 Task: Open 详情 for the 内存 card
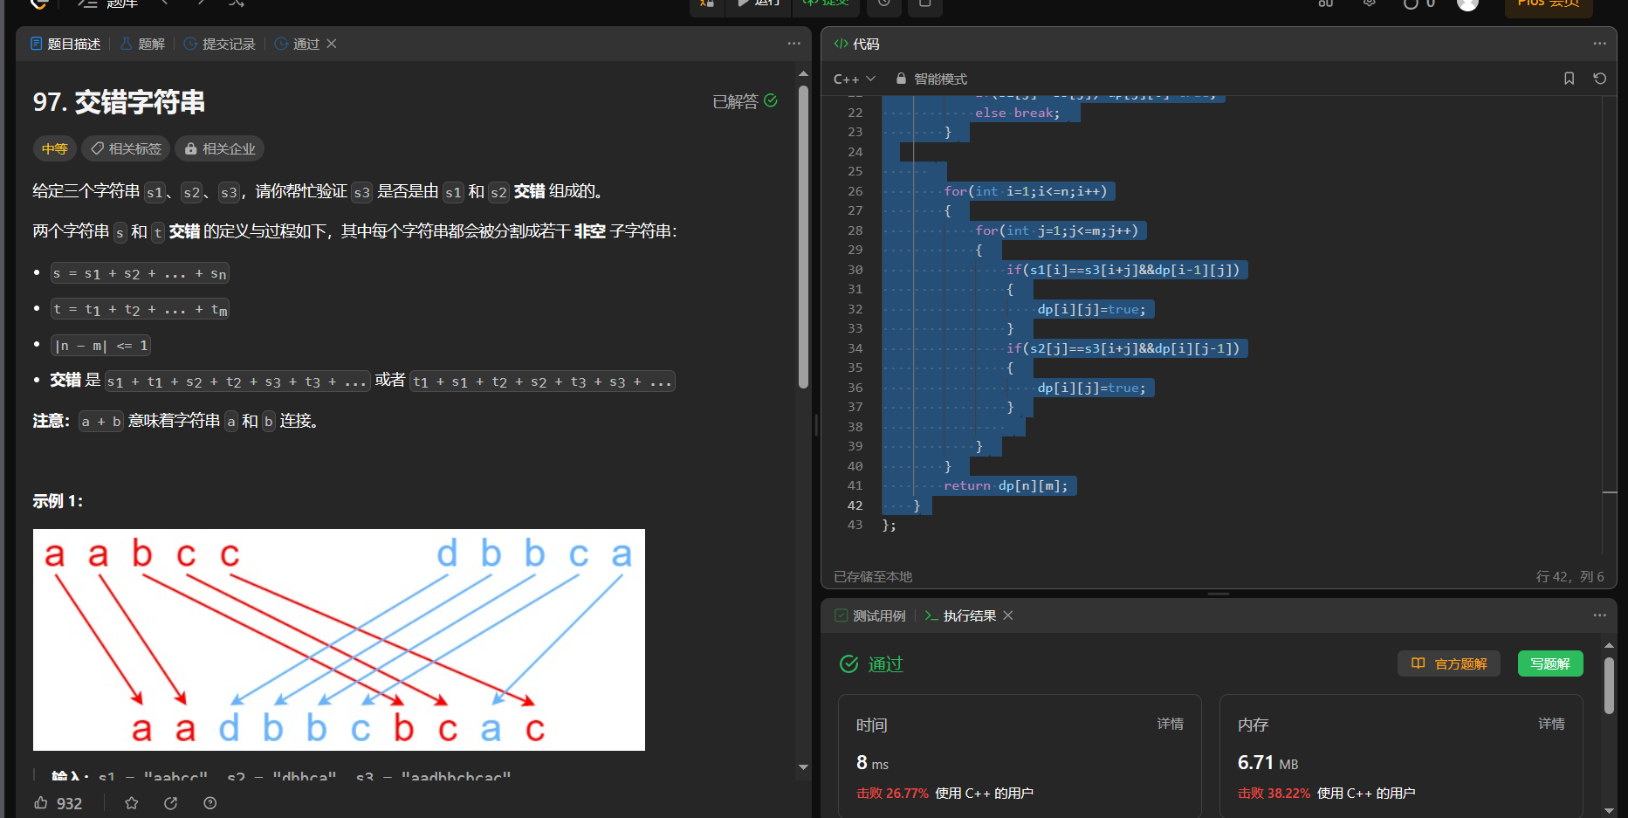click(x=1551, y=724)
